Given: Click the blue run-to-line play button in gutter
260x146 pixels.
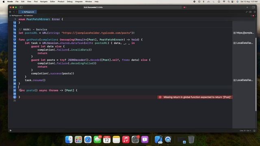Looking at the screenshot, I should coord(15,97).
